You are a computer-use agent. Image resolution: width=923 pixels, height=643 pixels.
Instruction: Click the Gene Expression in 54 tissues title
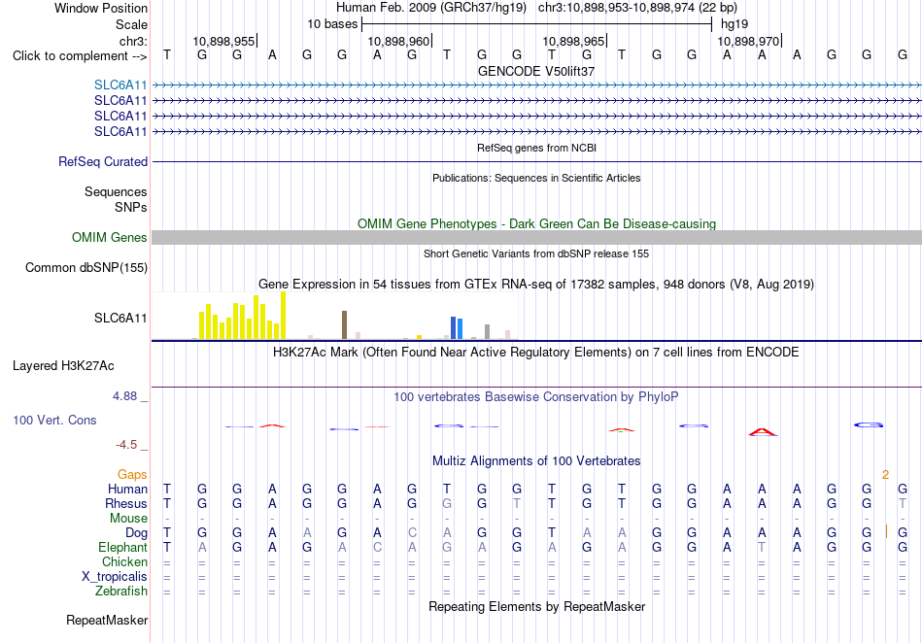point(536,285)
